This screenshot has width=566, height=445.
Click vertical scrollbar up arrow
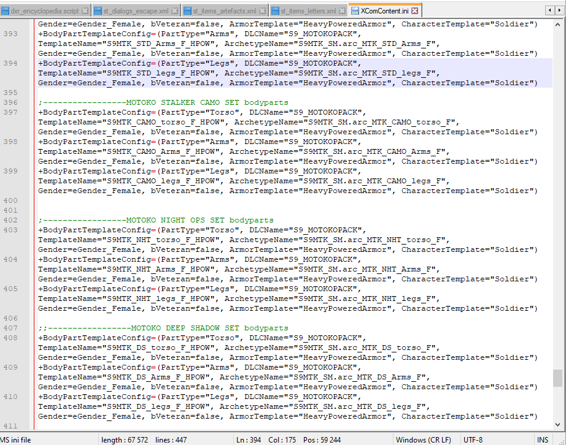tap(557, 25)
